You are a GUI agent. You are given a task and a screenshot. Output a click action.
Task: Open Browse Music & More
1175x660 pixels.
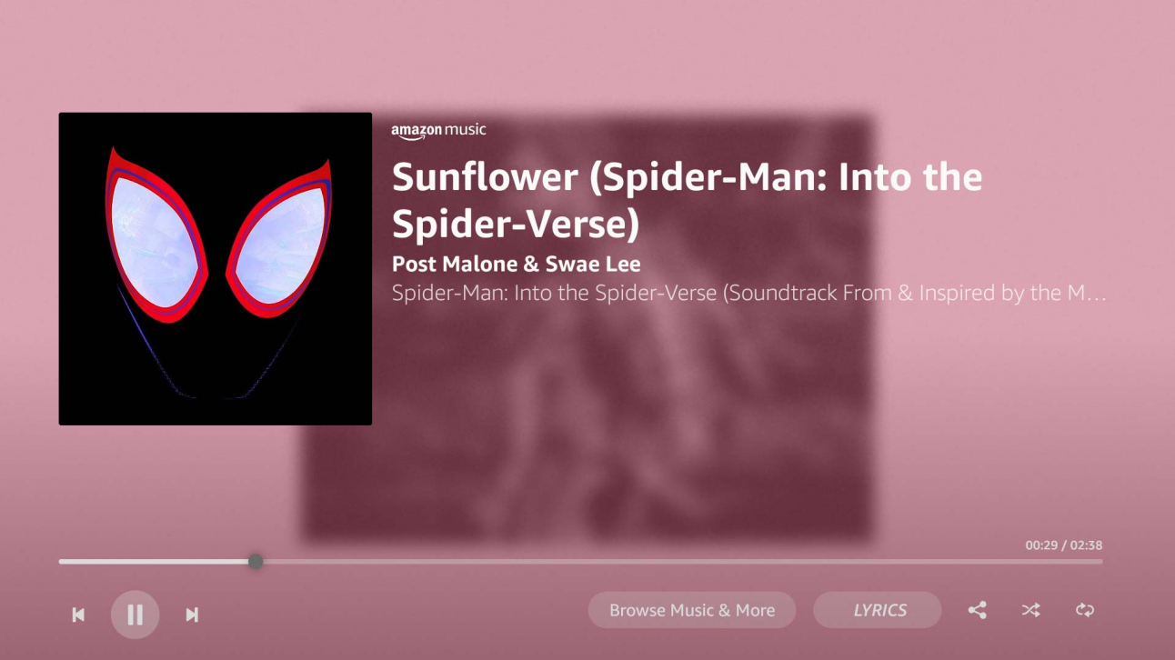click(692, 610)
